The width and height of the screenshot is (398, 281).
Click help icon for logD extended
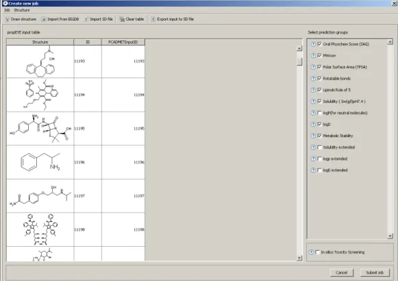[x=313, y=170]
